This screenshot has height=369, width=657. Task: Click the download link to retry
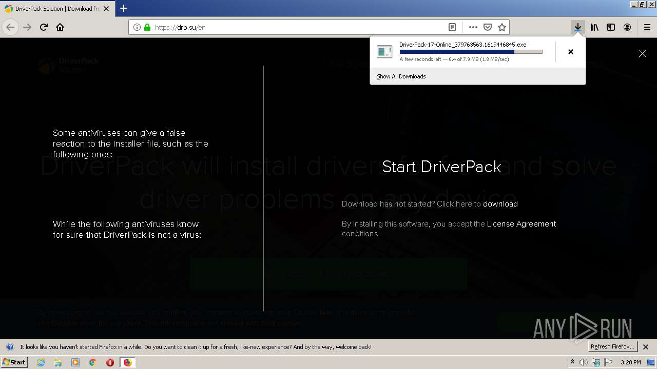coord(500,204)
